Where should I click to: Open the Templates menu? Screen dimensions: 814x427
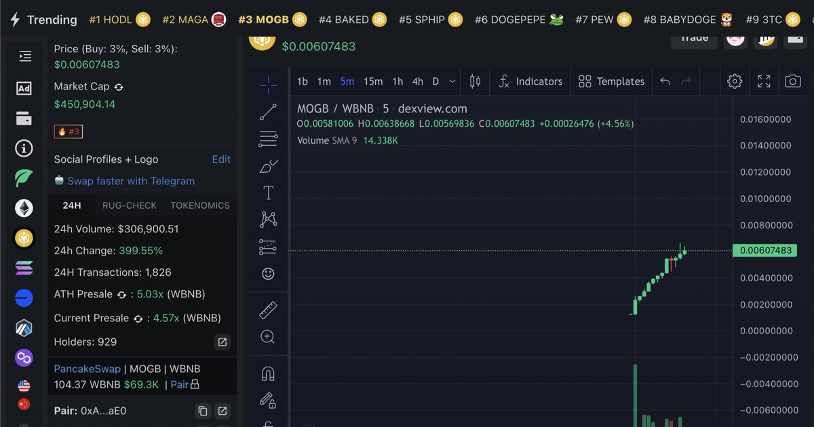(612, 81)
